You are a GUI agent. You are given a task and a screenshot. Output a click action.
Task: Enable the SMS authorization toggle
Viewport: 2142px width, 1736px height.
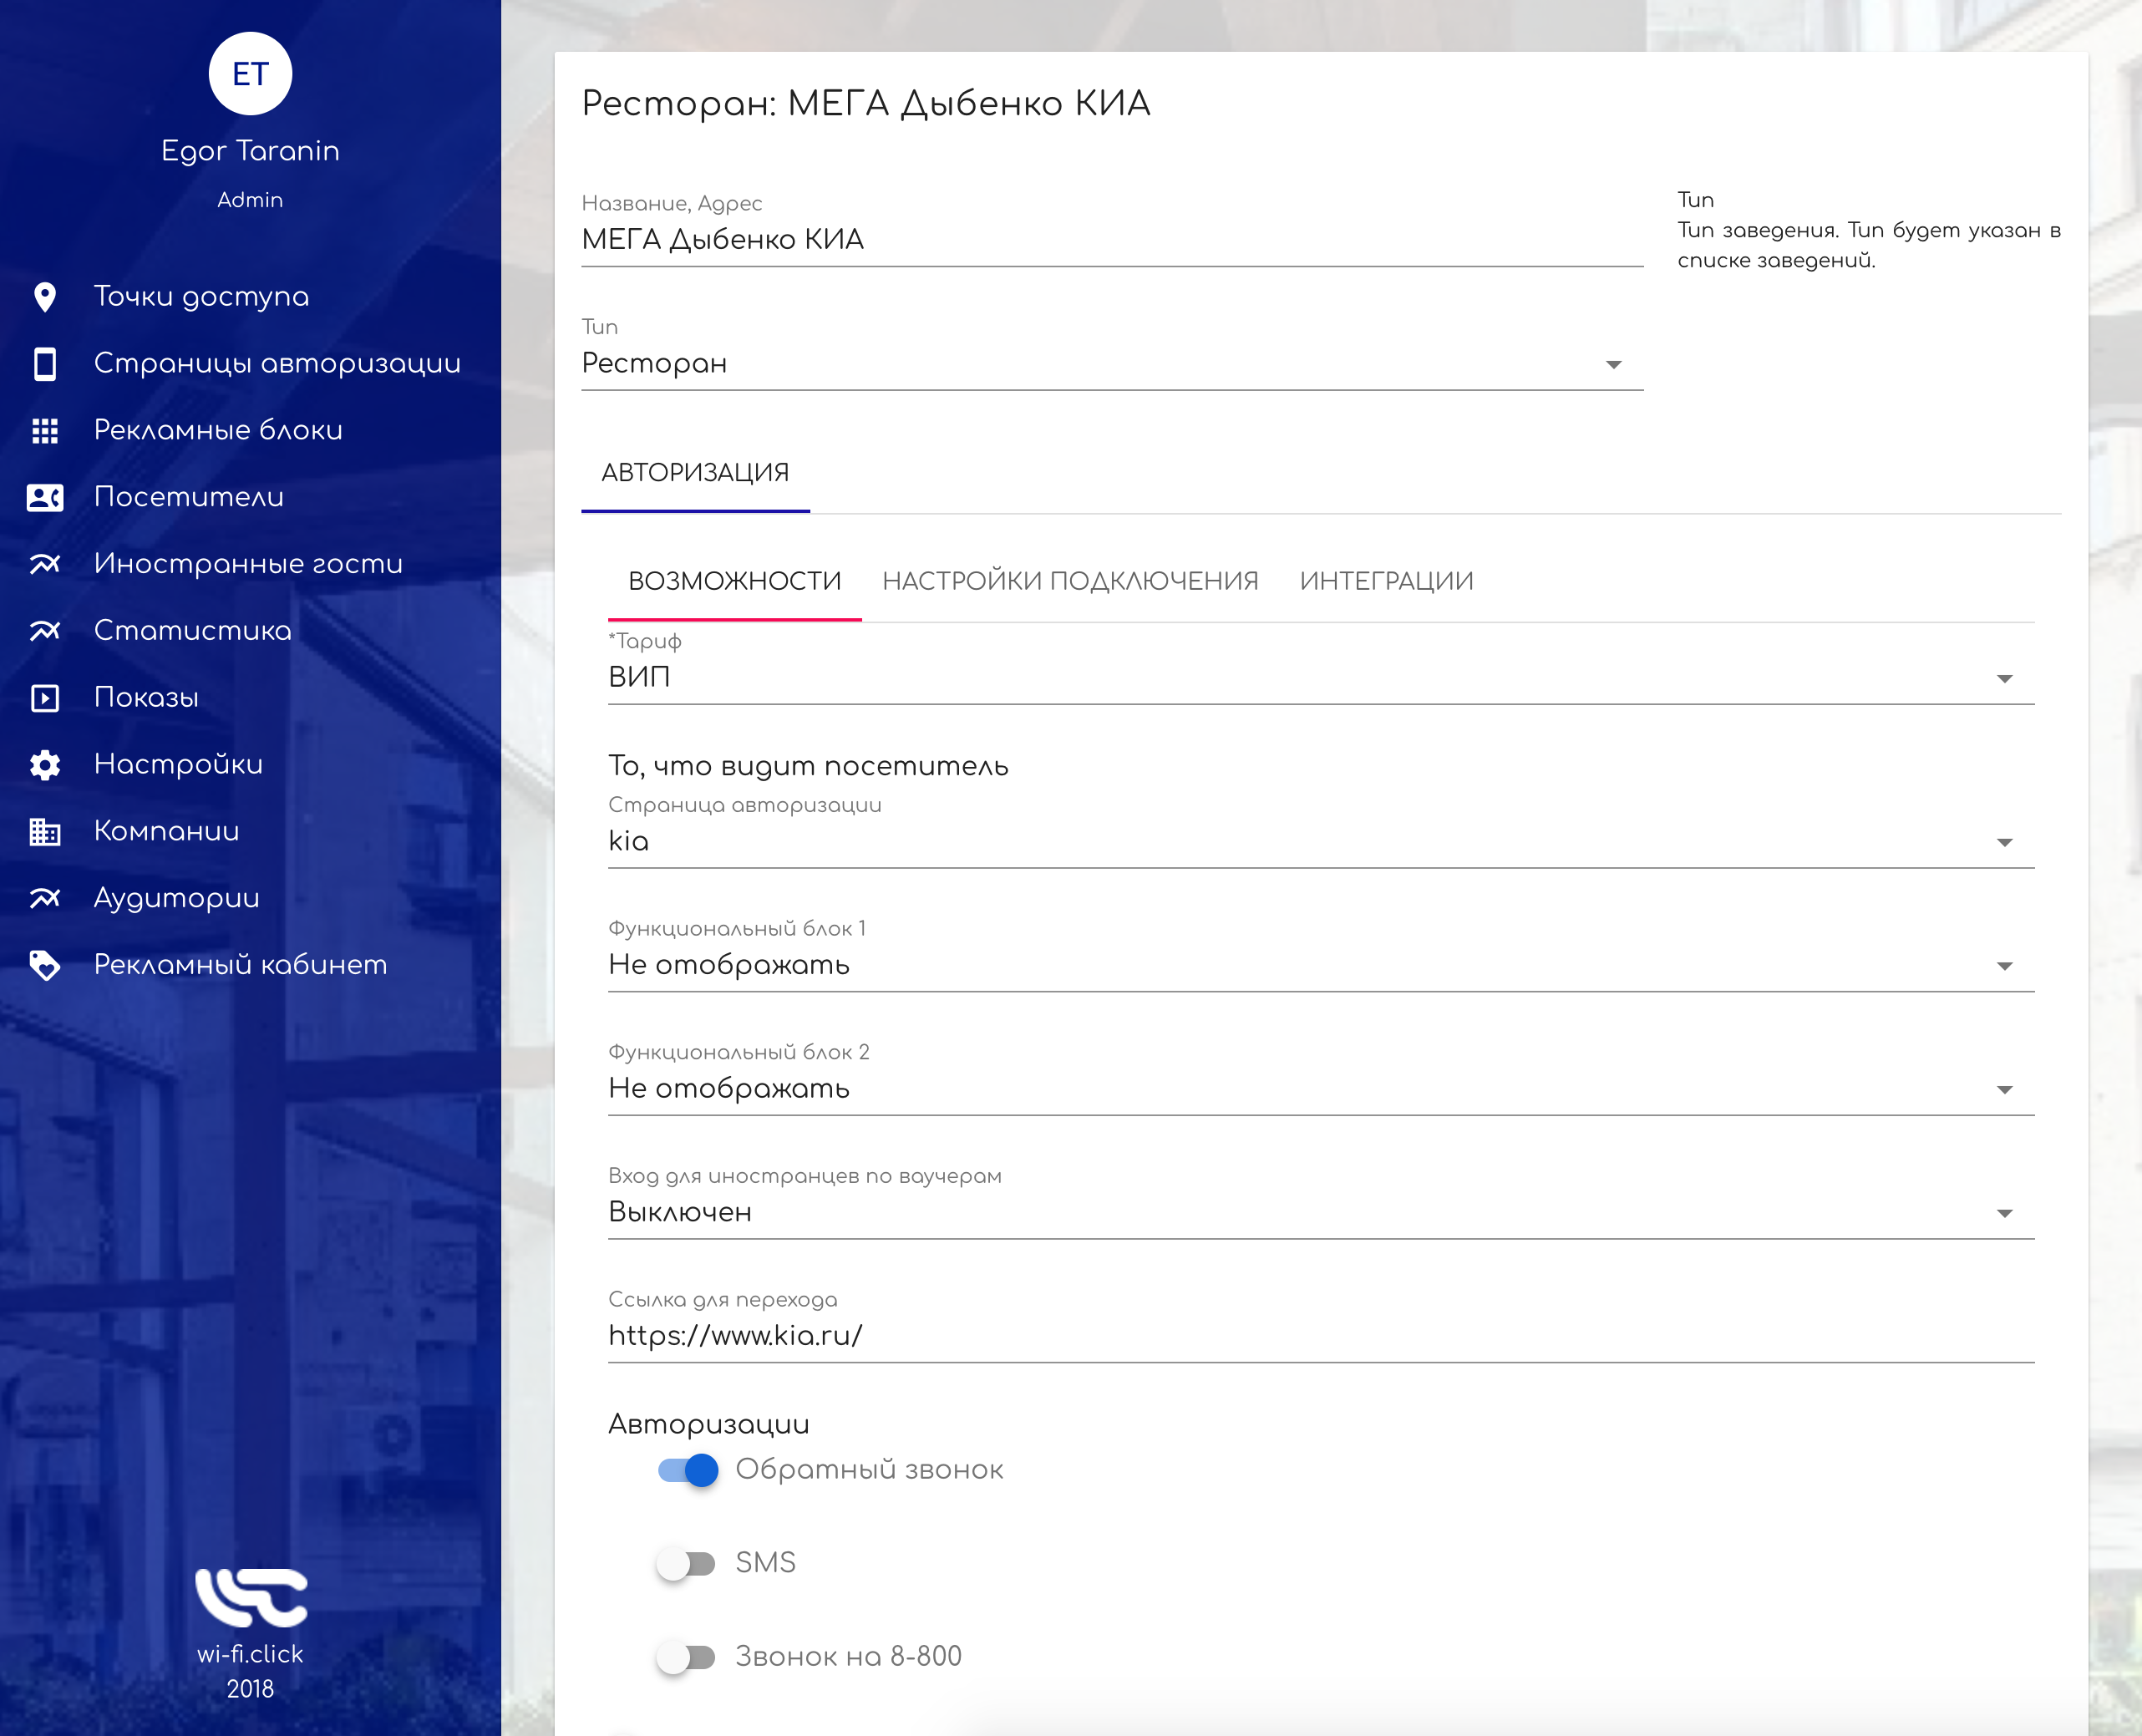686,1563
